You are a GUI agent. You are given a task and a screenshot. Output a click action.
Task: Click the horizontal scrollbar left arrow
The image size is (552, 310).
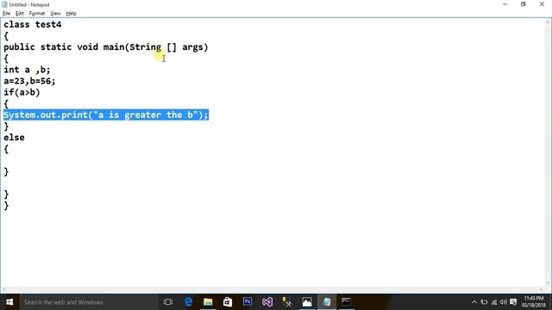[3, 290]
